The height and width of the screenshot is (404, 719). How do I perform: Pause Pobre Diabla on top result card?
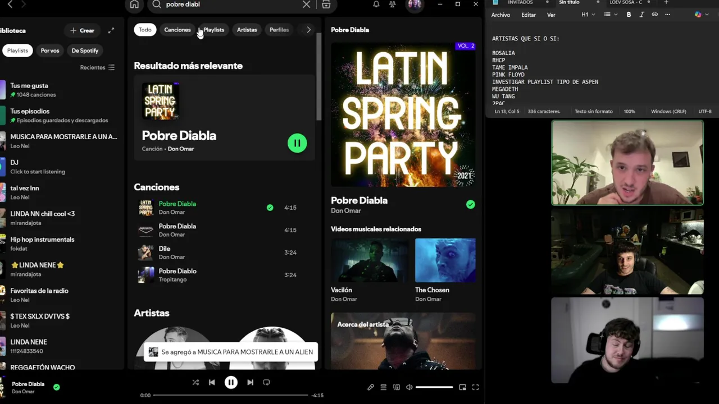[297, 143]
